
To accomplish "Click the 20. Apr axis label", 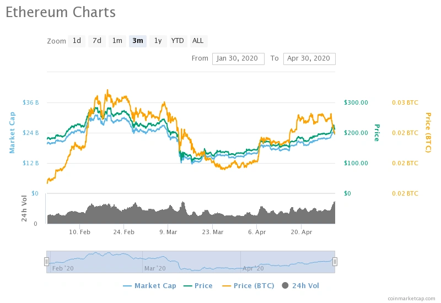I will click(301, 232).
